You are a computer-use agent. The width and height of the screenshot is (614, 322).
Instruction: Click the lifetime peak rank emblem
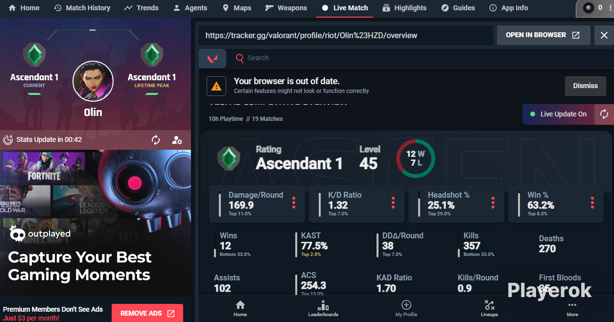pyautogui.click(x=152, y=55)
